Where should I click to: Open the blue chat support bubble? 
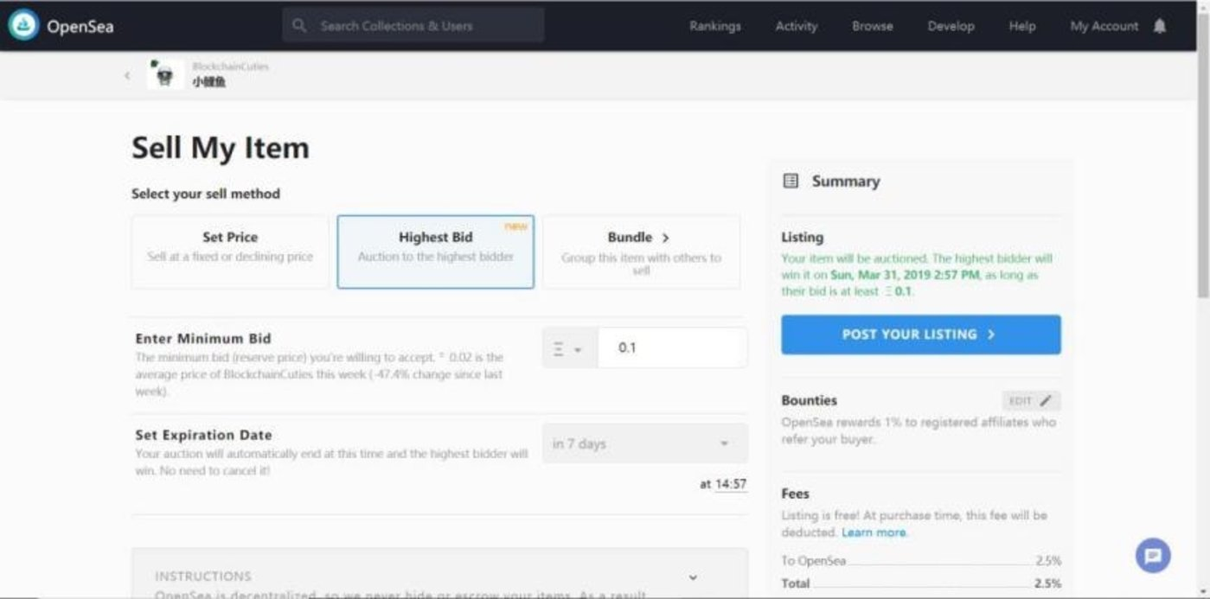coord(1152,556)
